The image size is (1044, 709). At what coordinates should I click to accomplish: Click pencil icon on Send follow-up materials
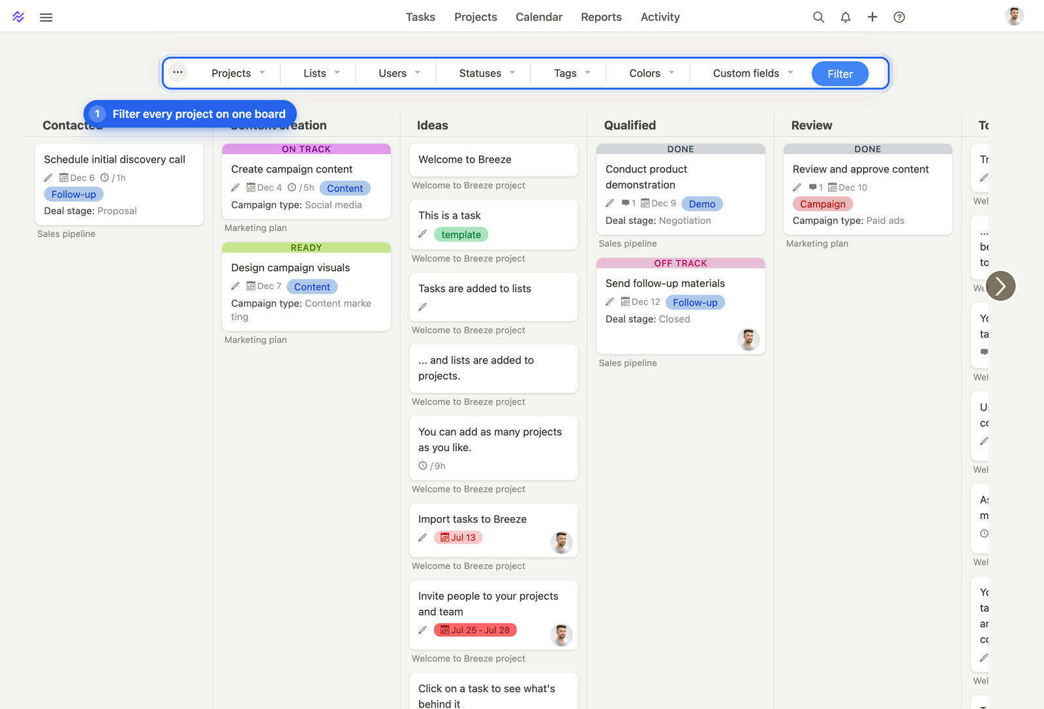(610, 302)
